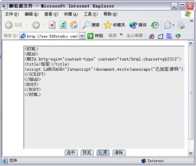Click the <script LANGUAGE="Javascript"> line
196x166 pixels.
(x=105, y=69)
